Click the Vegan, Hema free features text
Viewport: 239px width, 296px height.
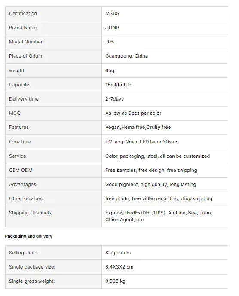click(x=138, y=127)
